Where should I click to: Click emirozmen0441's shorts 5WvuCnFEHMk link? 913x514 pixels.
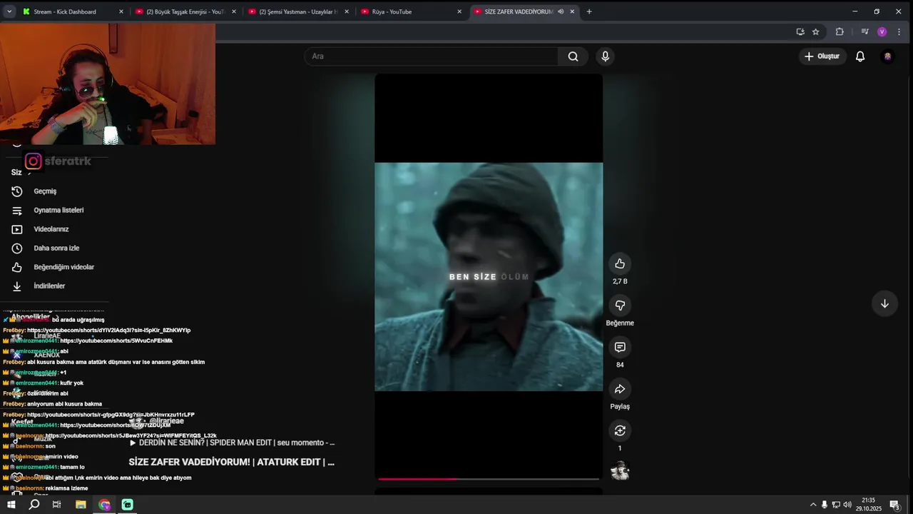[116, 341]
